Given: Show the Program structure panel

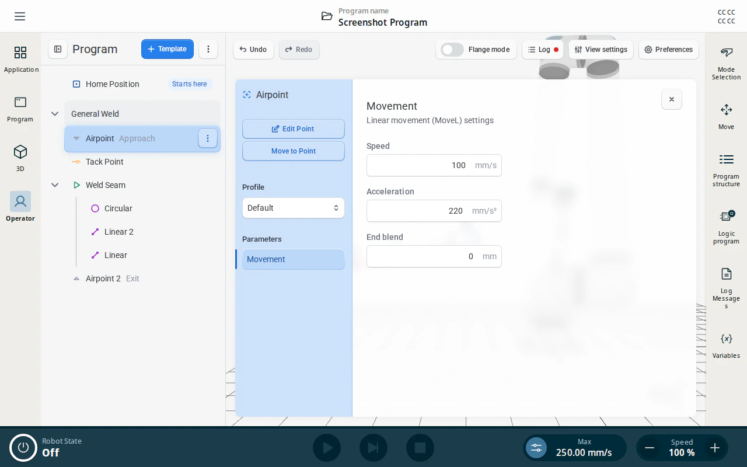Looking at the screenshot, I should coord(726,170).
